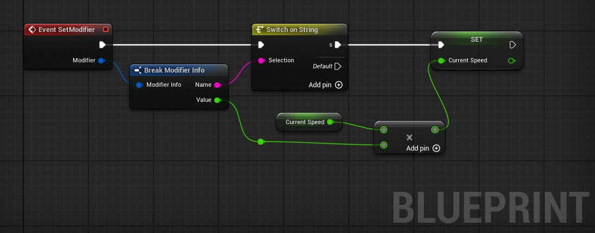Select the Current Speed getter node
Screen dimensions: 595x233
(305, 122)
